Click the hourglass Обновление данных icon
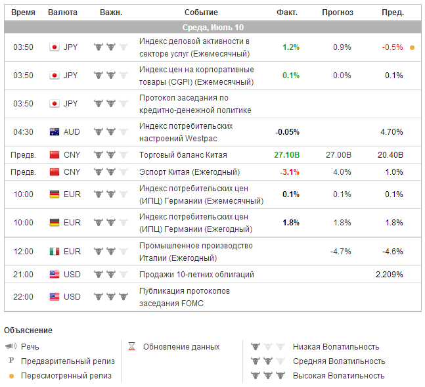 tap(131, 347)
